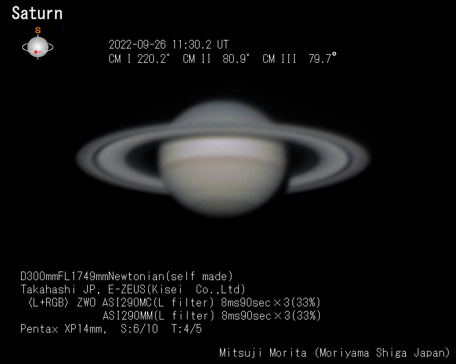The height and width of the screenshot is (364, 456).
Task: Click the ZWO ASI290MC(L filter) line
Action: (x=174, y=302)
